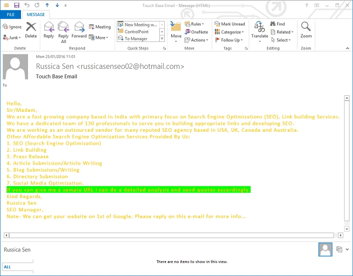Send message to OneNote

click(x=196, y=32)
